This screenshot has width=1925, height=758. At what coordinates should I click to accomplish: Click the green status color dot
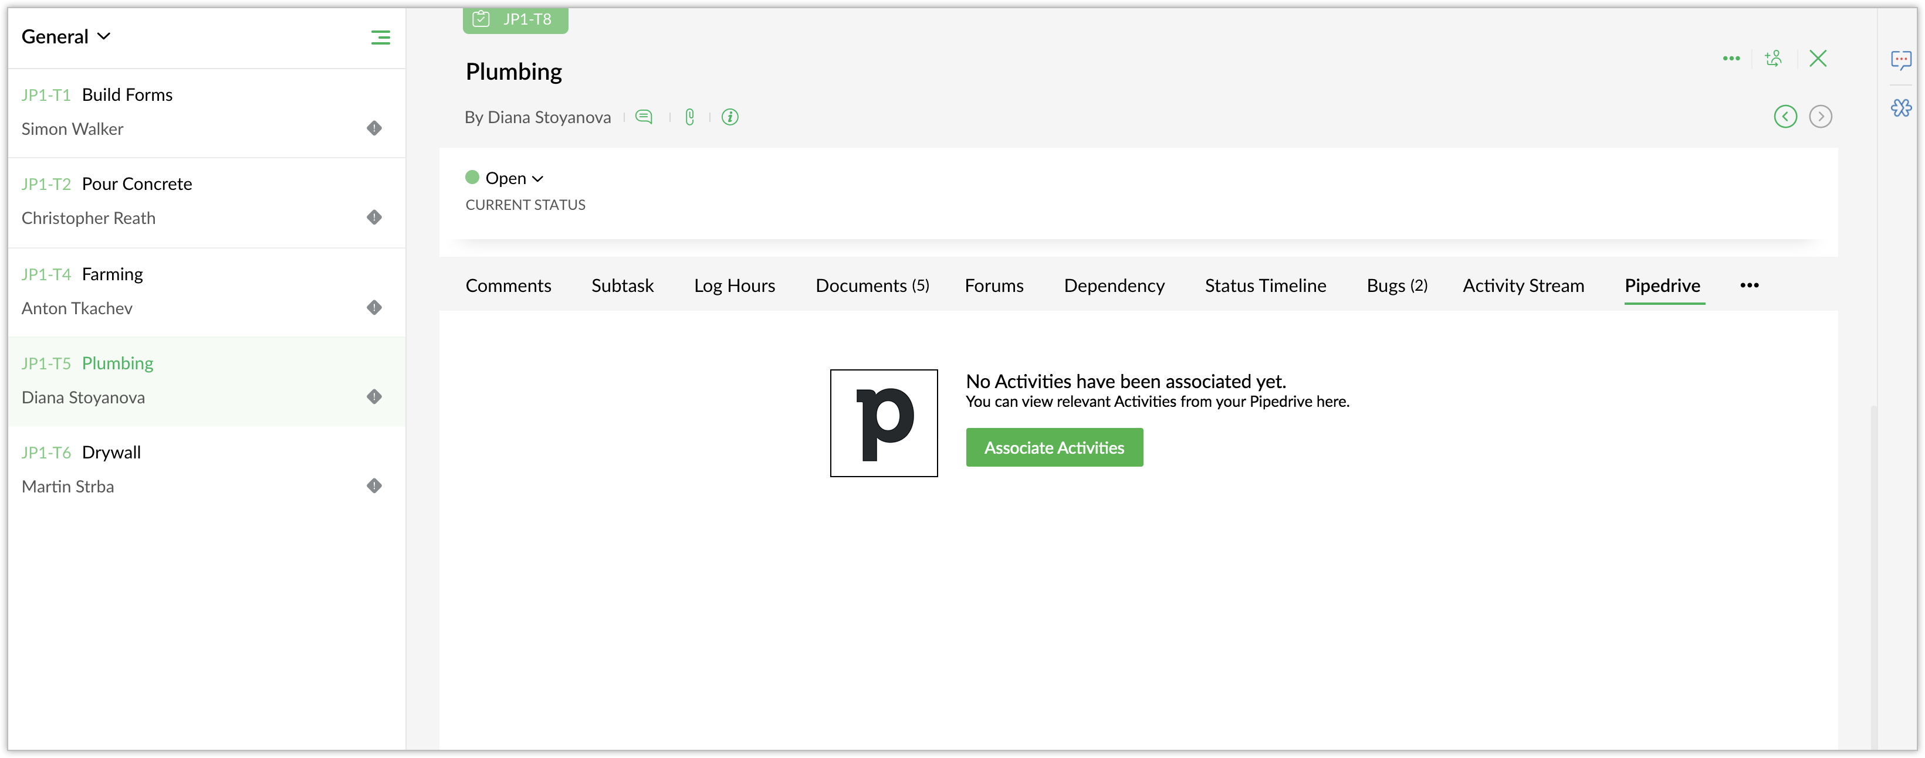[472, 178]
